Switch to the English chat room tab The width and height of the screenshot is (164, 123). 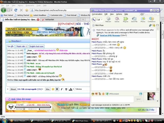[36, 46]
